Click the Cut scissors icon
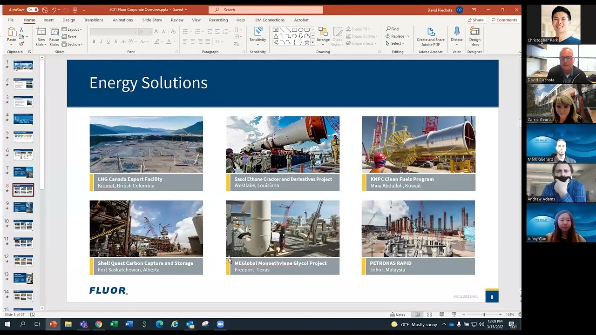 (21, 30)
